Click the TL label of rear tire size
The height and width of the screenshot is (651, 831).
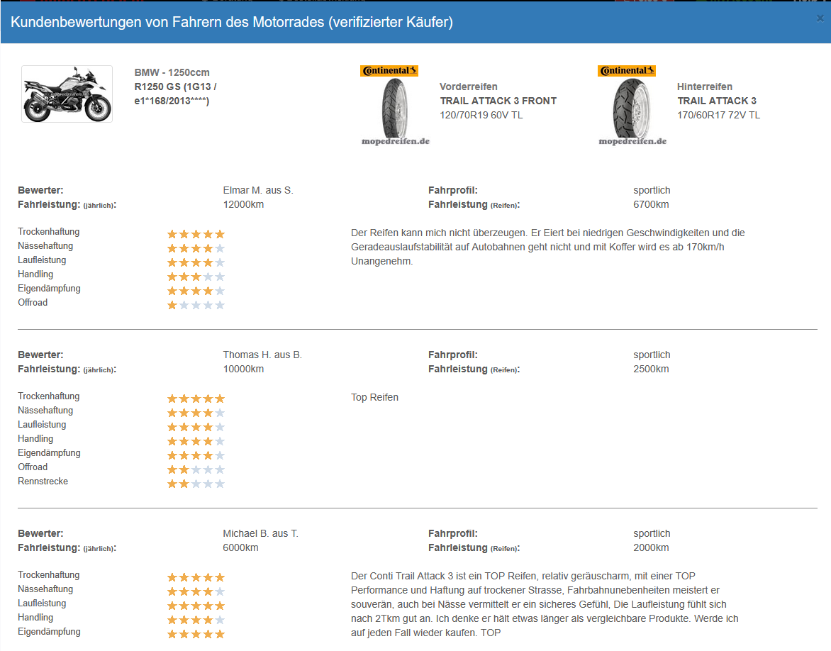click(754, 115)
